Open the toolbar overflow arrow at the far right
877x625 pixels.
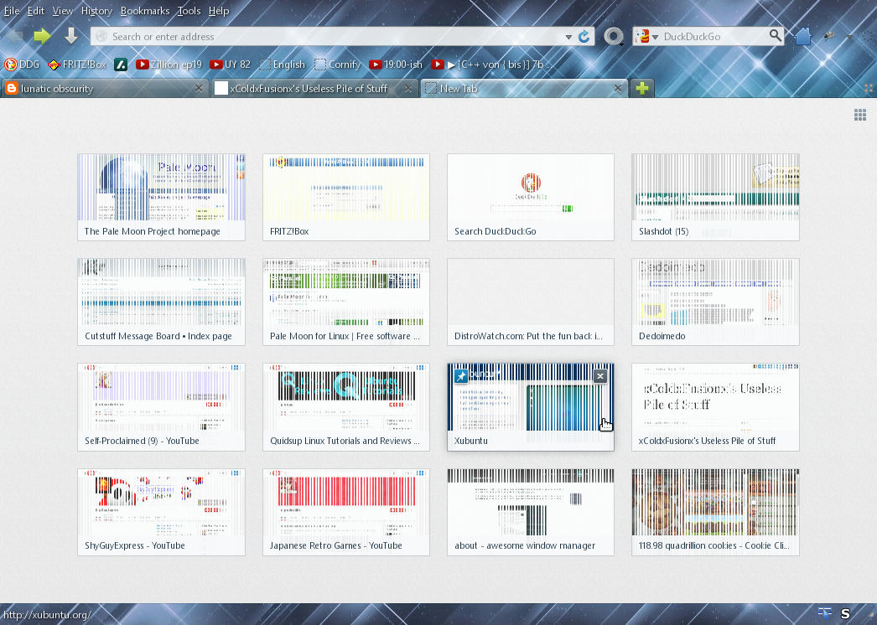point(850,37)
